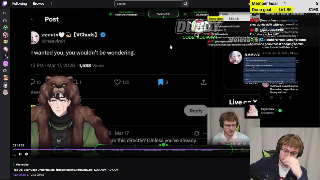Screen dimensions: 320x180
Task: Click the reply icon under the Patrick tweet
Action: (x=271, y=97)
